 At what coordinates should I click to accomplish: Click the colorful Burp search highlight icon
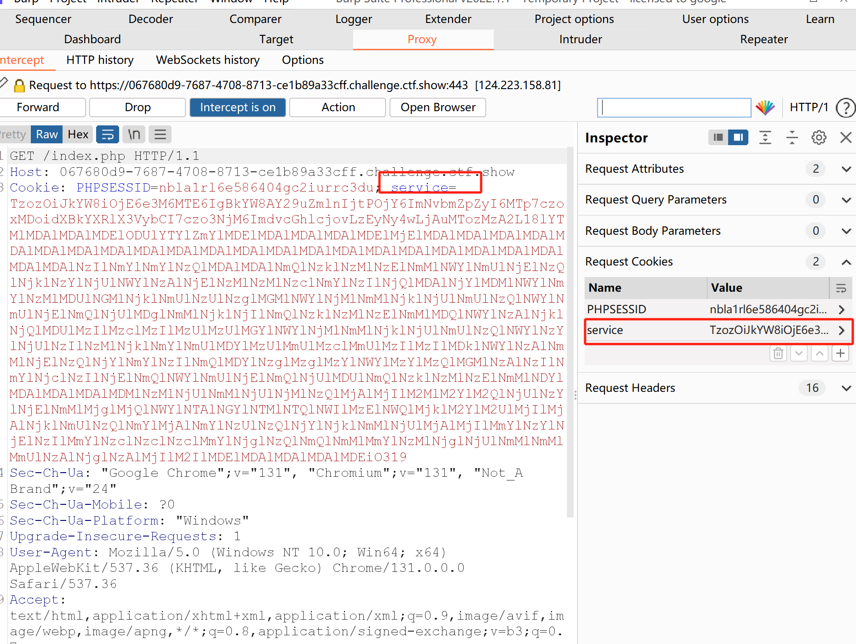765,107
